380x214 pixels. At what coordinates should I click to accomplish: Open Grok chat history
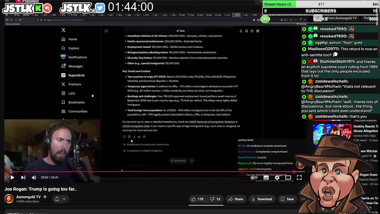click(252, 31)
